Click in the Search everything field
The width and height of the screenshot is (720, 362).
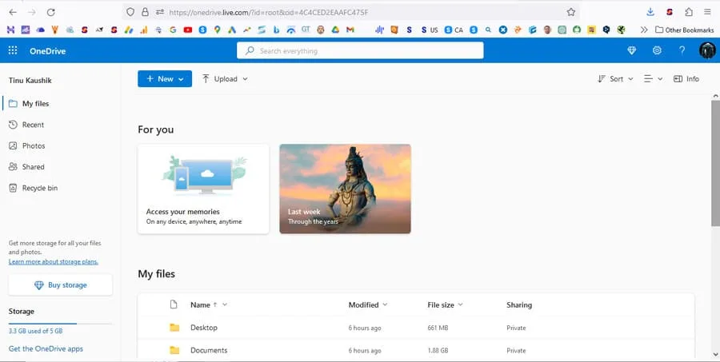click(x=360, y=51)
